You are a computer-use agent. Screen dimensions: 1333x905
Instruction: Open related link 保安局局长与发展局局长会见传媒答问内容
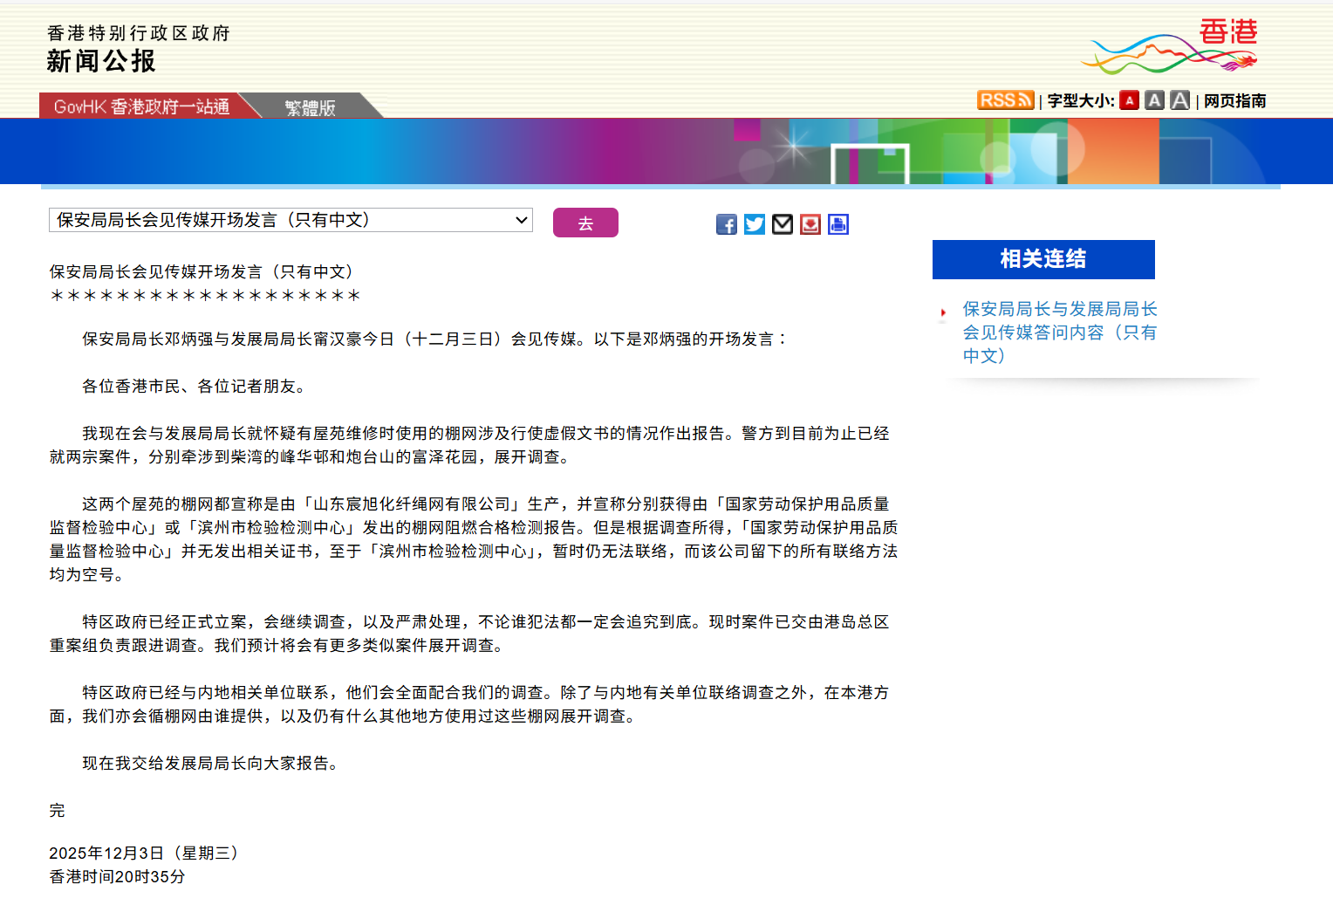(1059, 333)
